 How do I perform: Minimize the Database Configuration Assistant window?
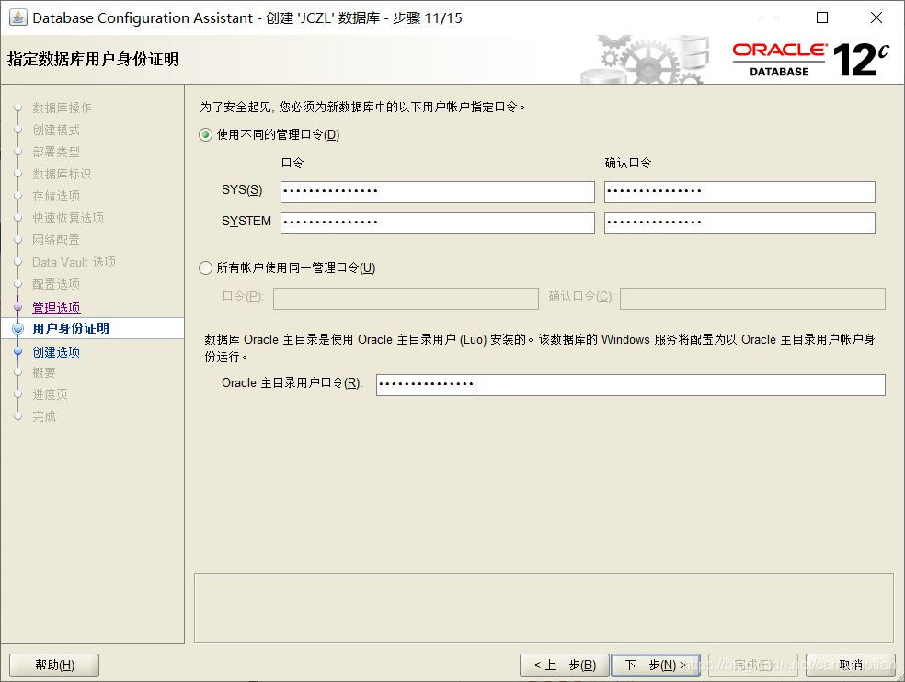click(769, 17)
